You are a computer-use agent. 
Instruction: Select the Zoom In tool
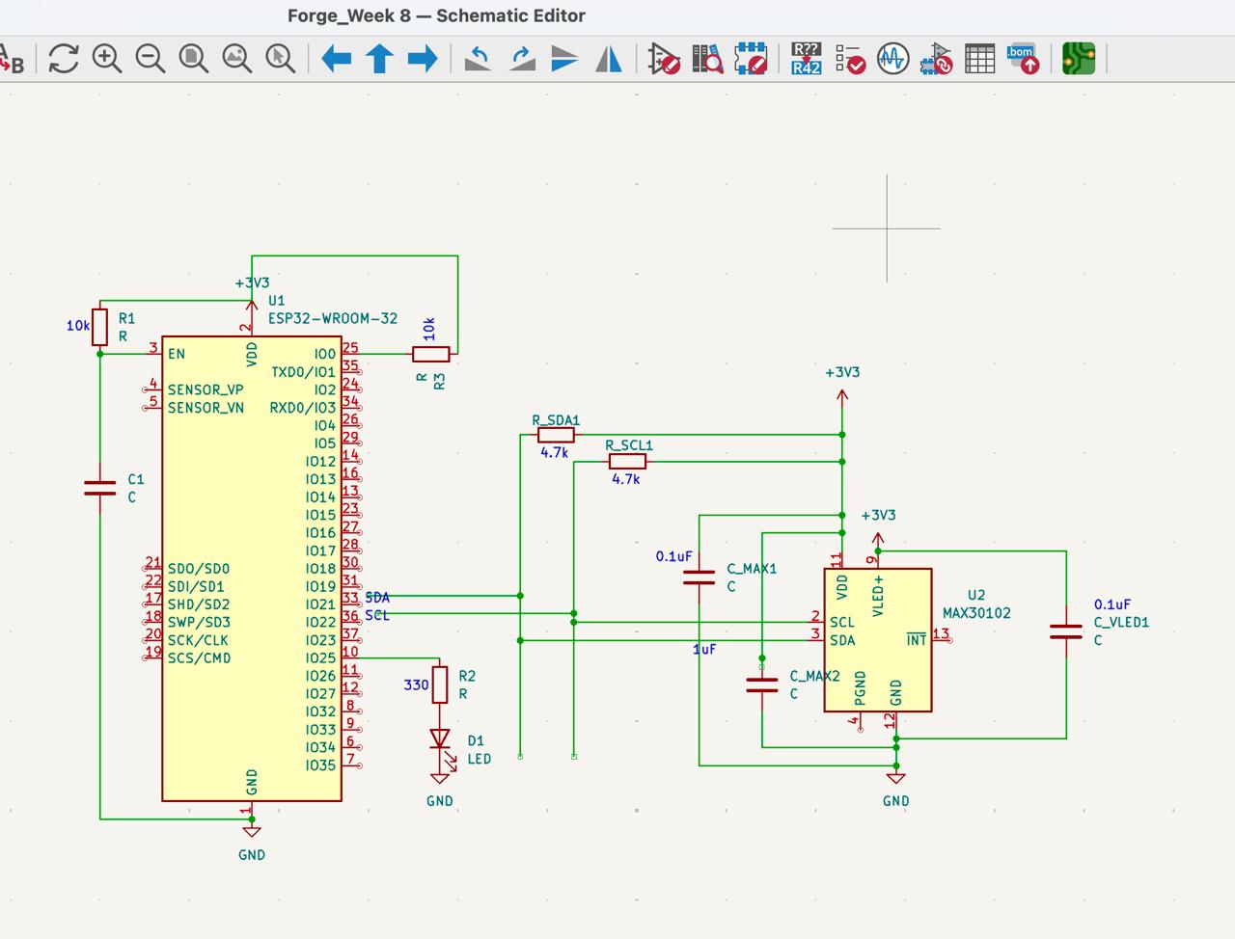(x=106, y=59)
